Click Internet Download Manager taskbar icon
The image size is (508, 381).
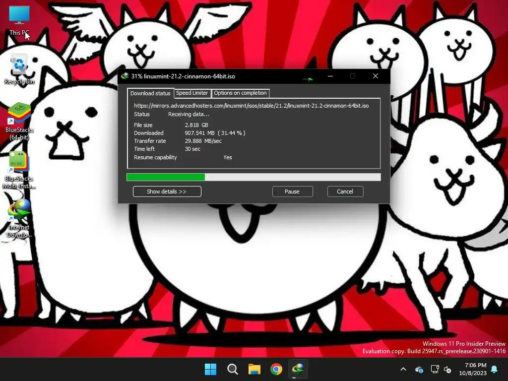pos(298,369)
